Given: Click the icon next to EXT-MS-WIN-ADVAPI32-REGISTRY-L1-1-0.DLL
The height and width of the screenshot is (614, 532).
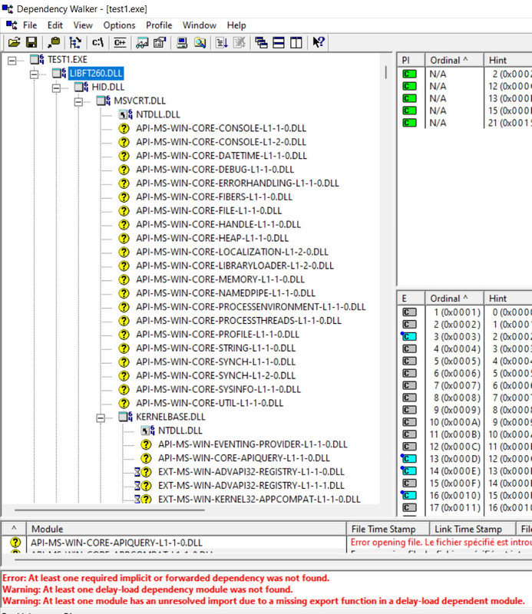Looking at the screenshot, I should click(143, 471).
